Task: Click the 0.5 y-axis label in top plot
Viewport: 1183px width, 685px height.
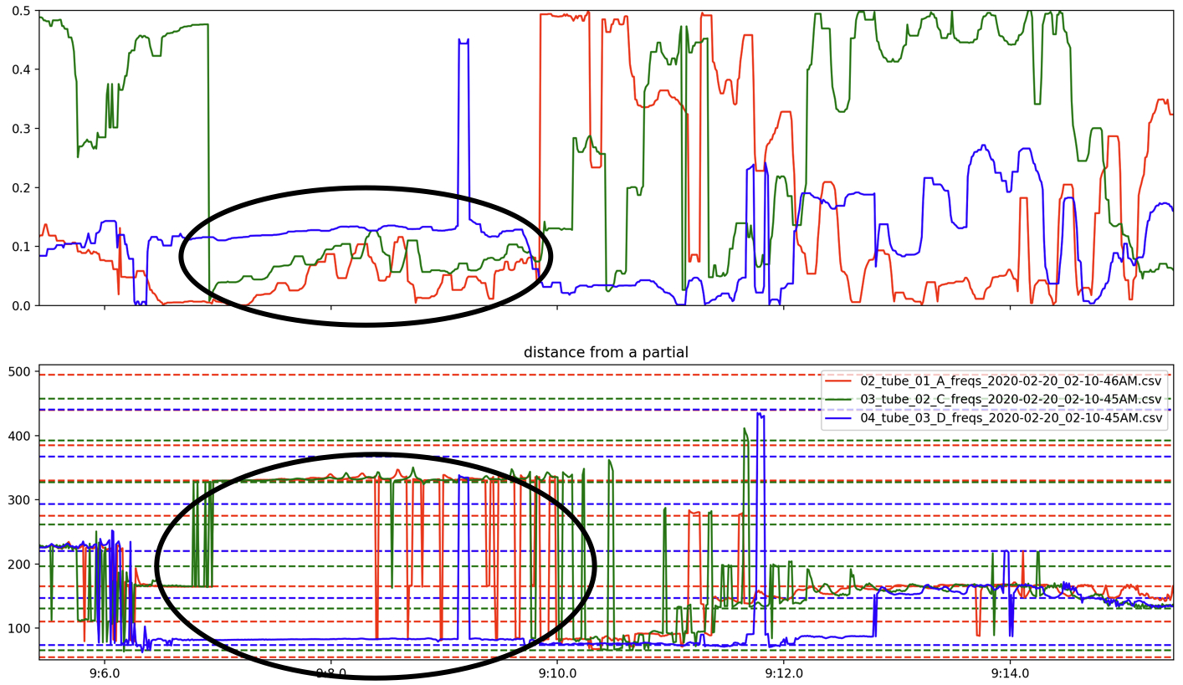Action: coord(21,11)
